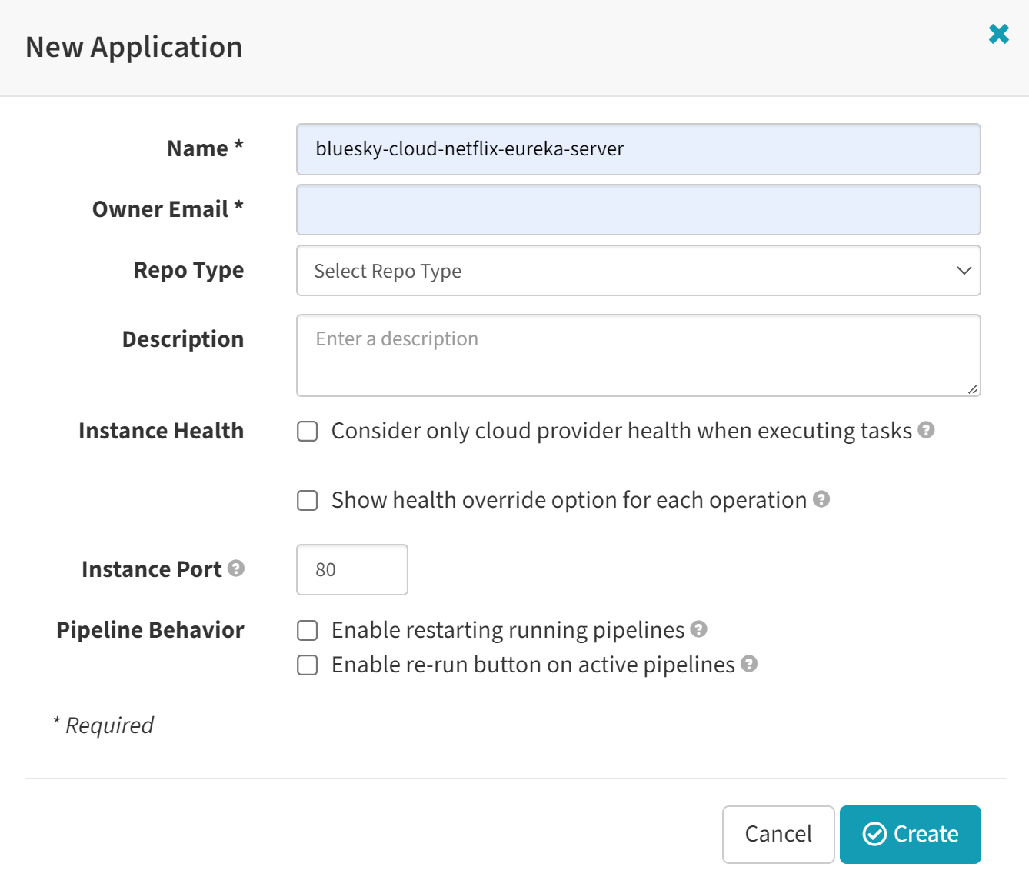The image size is (1029, 887).
Task: Click help icon for re-run button option
Action: [749, 664]
